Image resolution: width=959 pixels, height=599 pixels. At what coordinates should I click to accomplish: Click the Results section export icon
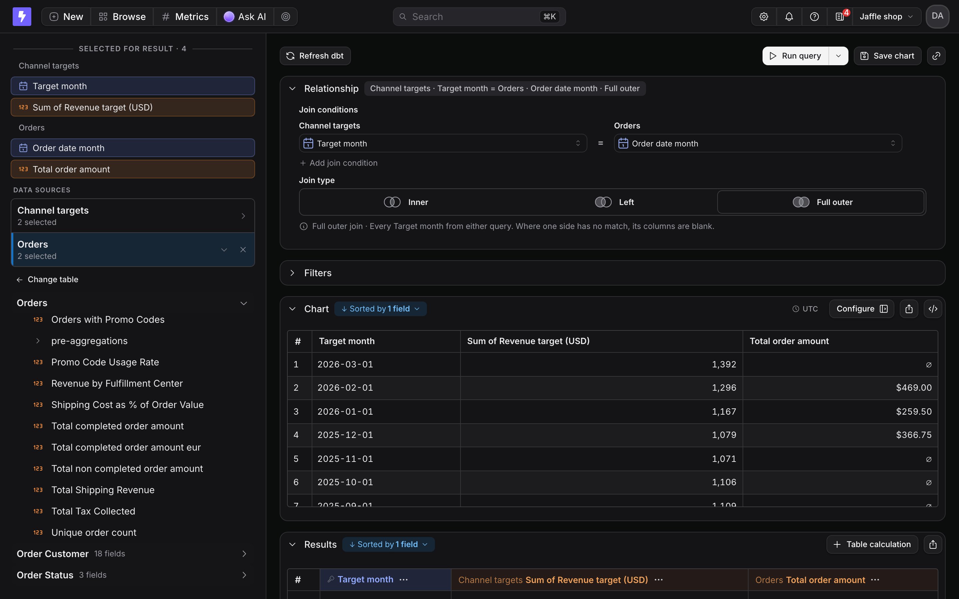pyautogui.click(x=933, y=544)
